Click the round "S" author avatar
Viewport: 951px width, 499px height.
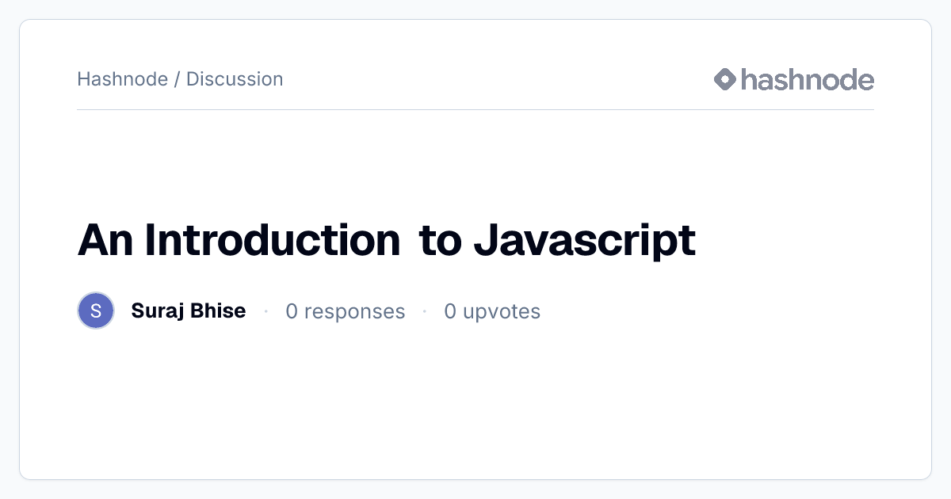coord(96,310)
